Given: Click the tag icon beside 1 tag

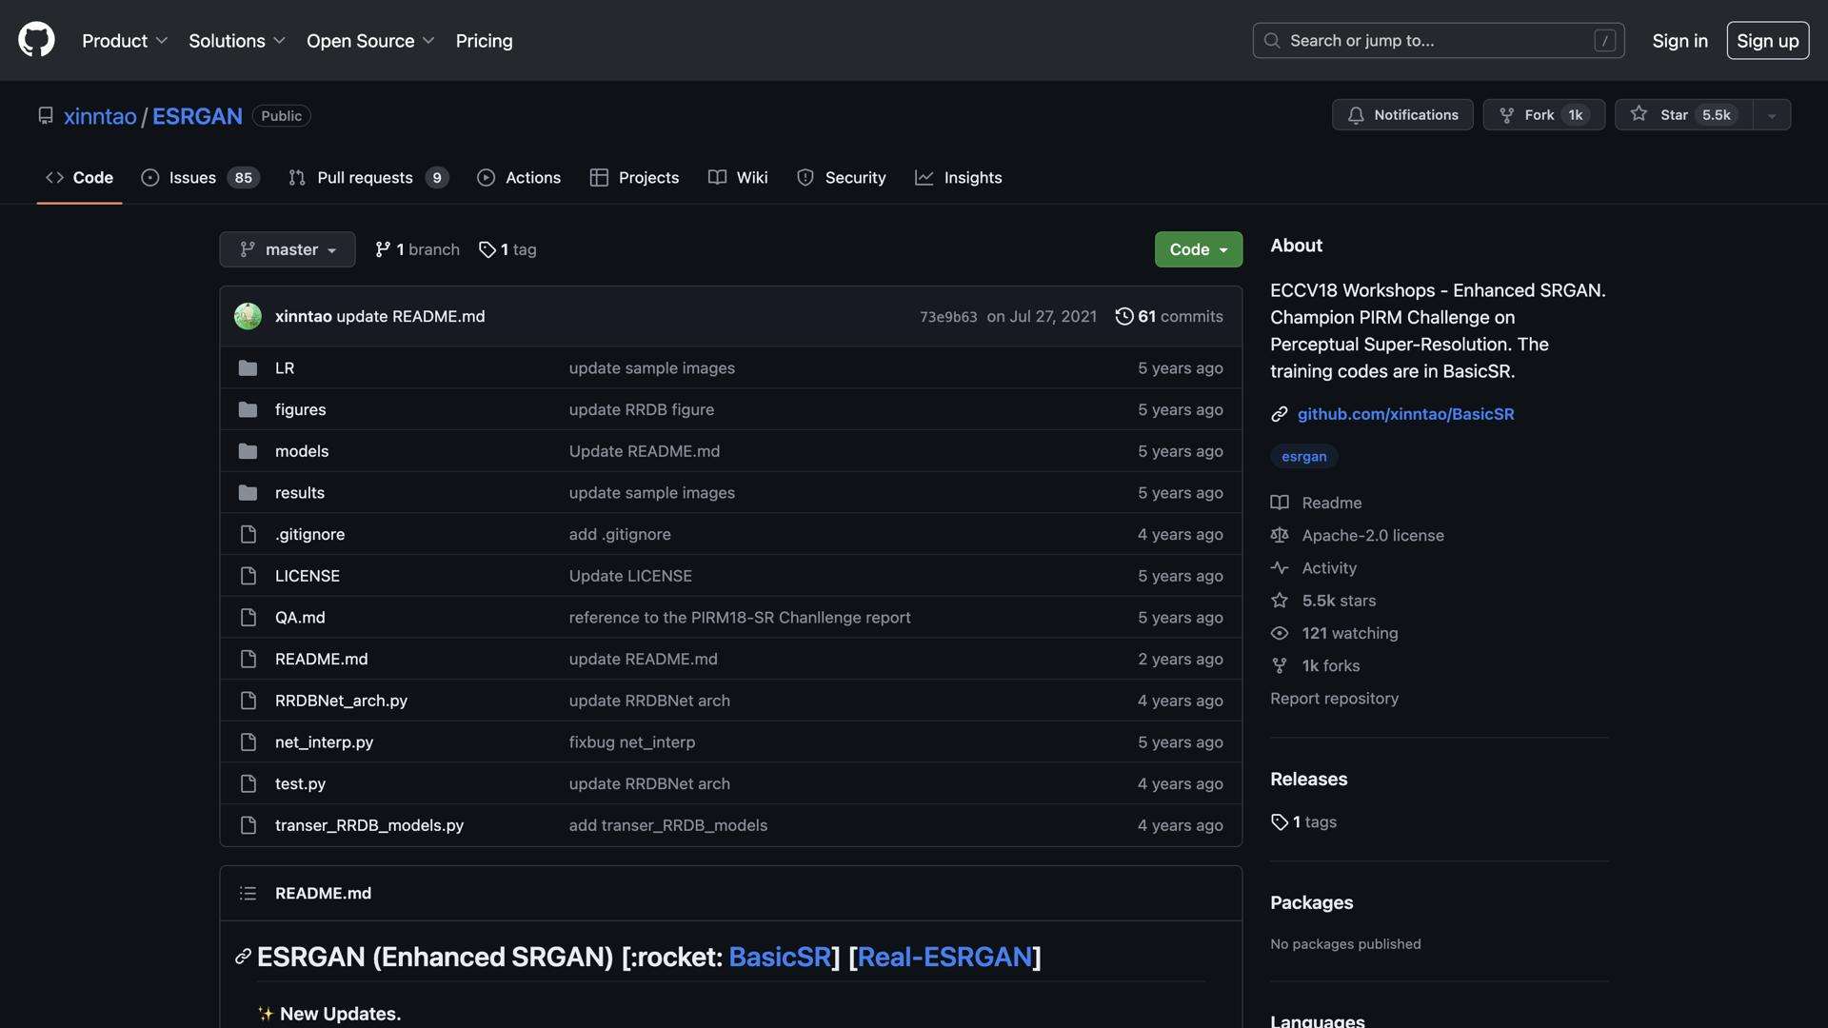Looking at the screenshot, I should tap(487, 249).
